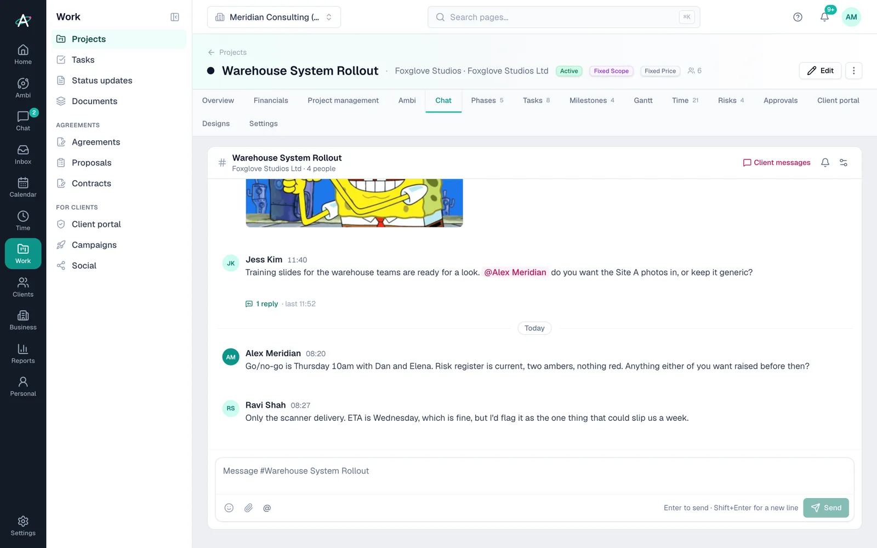Screen dimensions: 877x548
Task: Collapse the Work sidebar panel
Action: (175, 17)
